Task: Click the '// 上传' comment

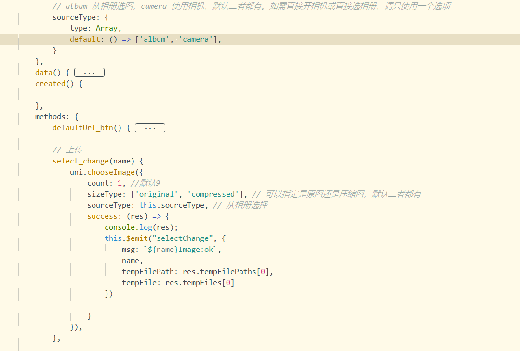Action: click(x=67, y=150)
